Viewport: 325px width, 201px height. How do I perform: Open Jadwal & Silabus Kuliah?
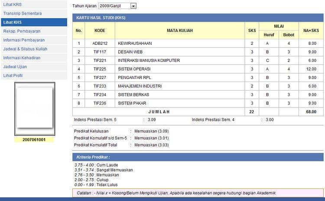25,49
